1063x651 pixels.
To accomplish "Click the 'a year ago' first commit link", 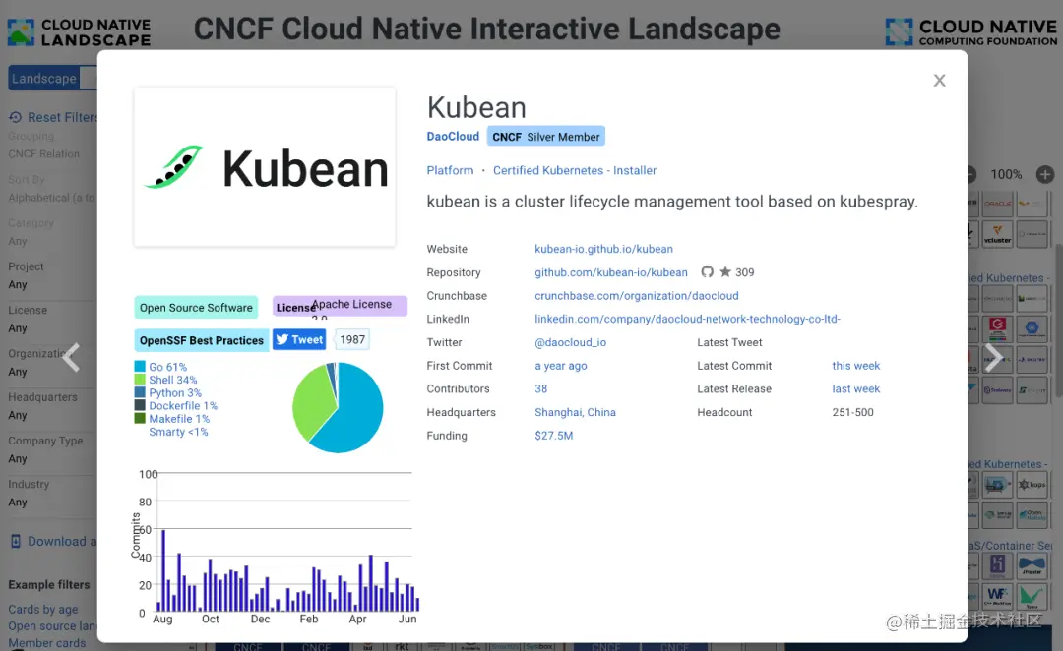I will (x=561, y=366).
